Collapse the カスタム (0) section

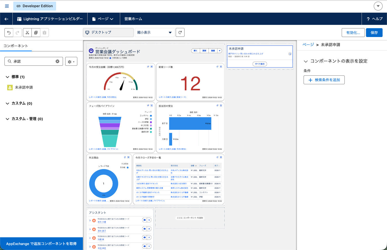pyautogui.click(x=7, y=103)
